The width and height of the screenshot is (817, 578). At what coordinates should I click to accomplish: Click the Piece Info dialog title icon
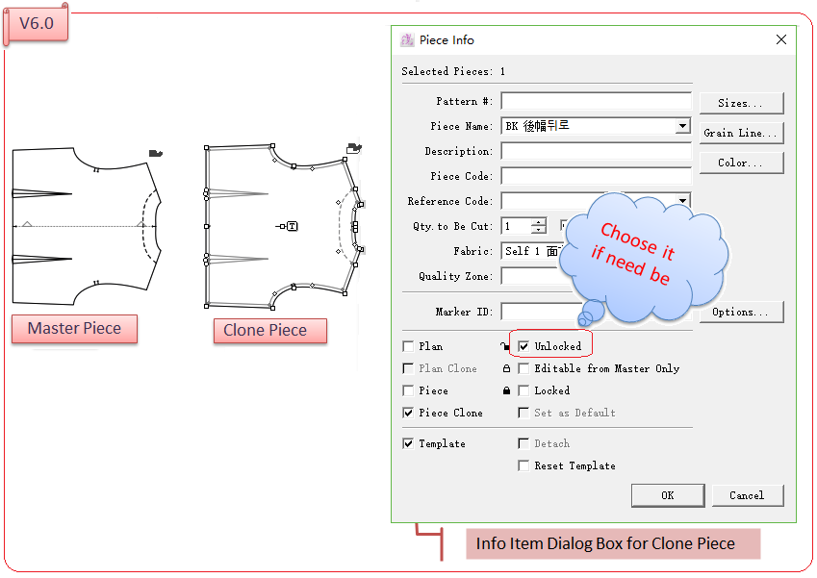(x=408, y=40)
